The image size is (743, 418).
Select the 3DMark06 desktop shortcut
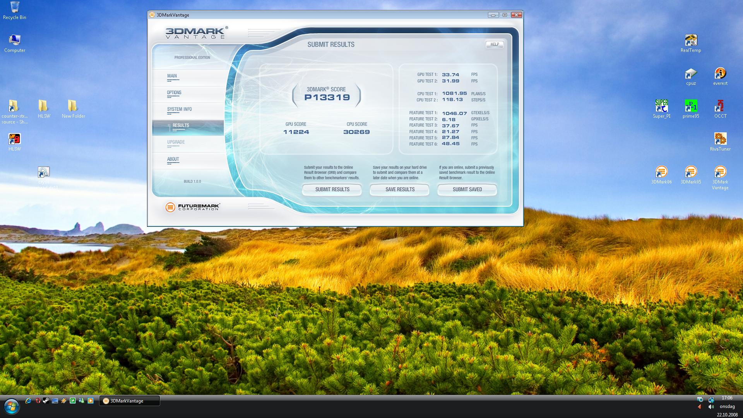coord(661,175)
